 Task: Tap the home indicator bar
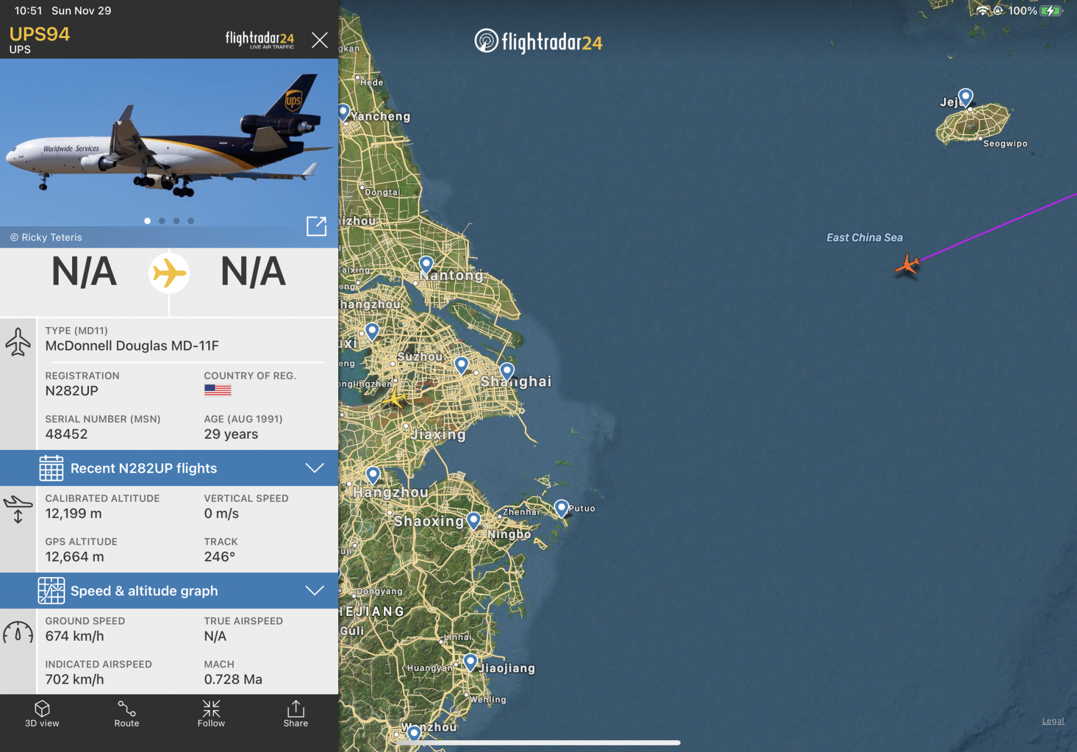point(538,743)
